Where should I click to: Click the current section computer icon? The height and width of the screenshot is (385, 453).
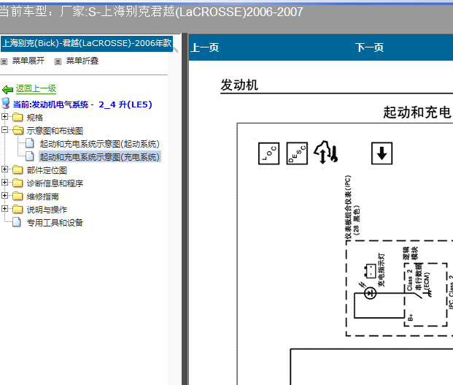[6, 103]
